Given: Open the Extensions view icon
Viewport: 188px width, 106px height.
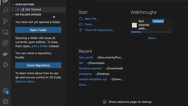Looking at the screenshot, I should [5, 43].
